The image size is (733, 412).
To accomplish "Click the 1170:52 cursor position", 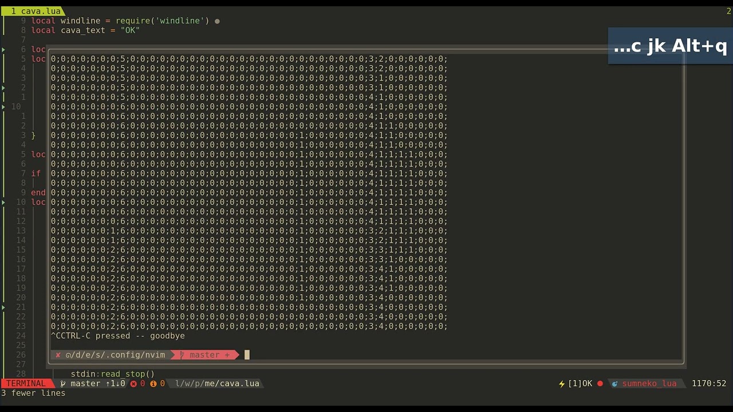I will point(709,383).
